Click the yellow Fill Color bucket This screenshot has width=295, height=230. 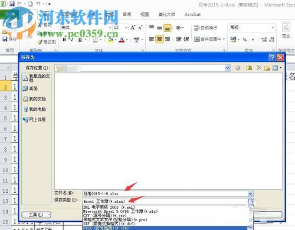coord(110,40)
